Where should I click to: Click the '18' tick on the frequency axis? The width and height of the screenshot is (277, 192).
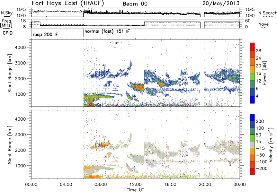click(24, 21)
